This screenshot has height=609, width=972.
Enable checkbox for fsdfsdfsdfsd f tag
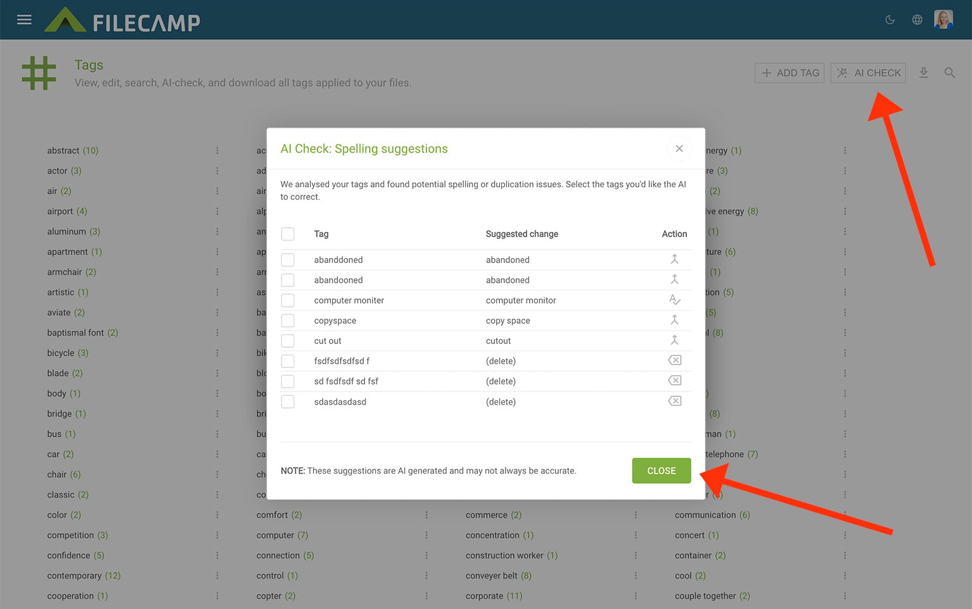pyautogui.click(x=288, y=361)
